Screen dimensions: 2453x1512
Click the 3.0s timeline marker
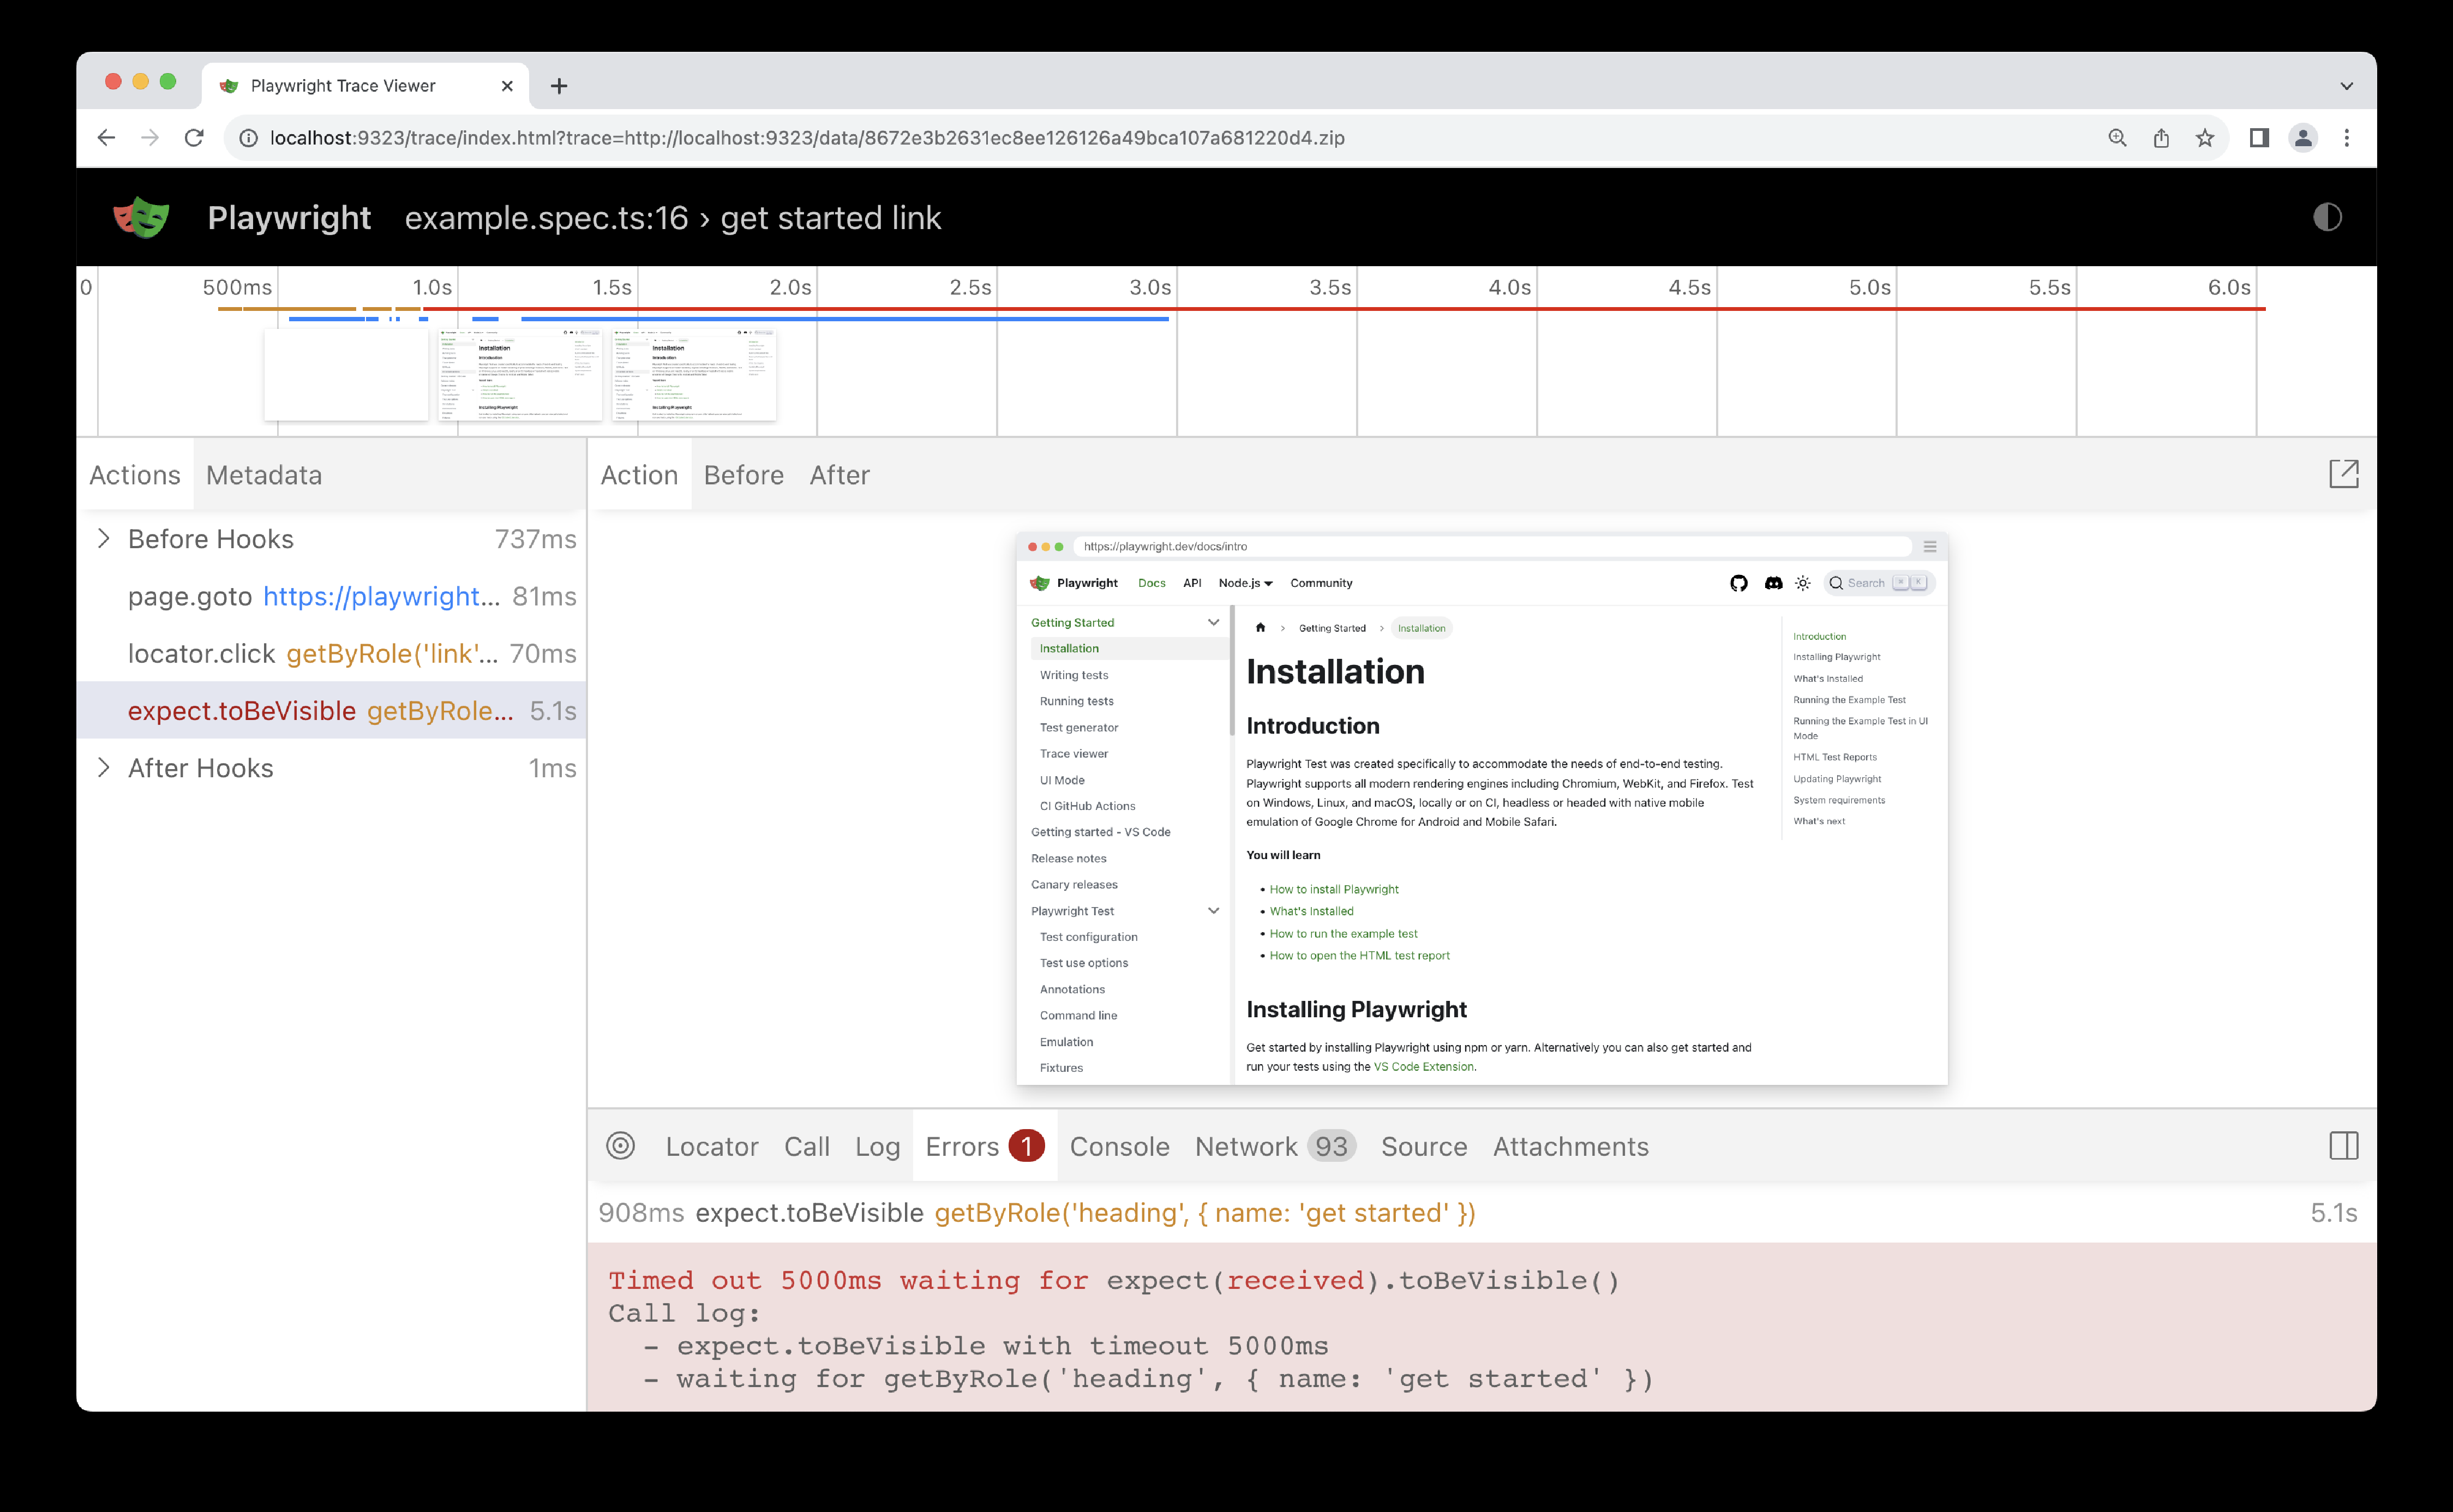coord(1150,287)
